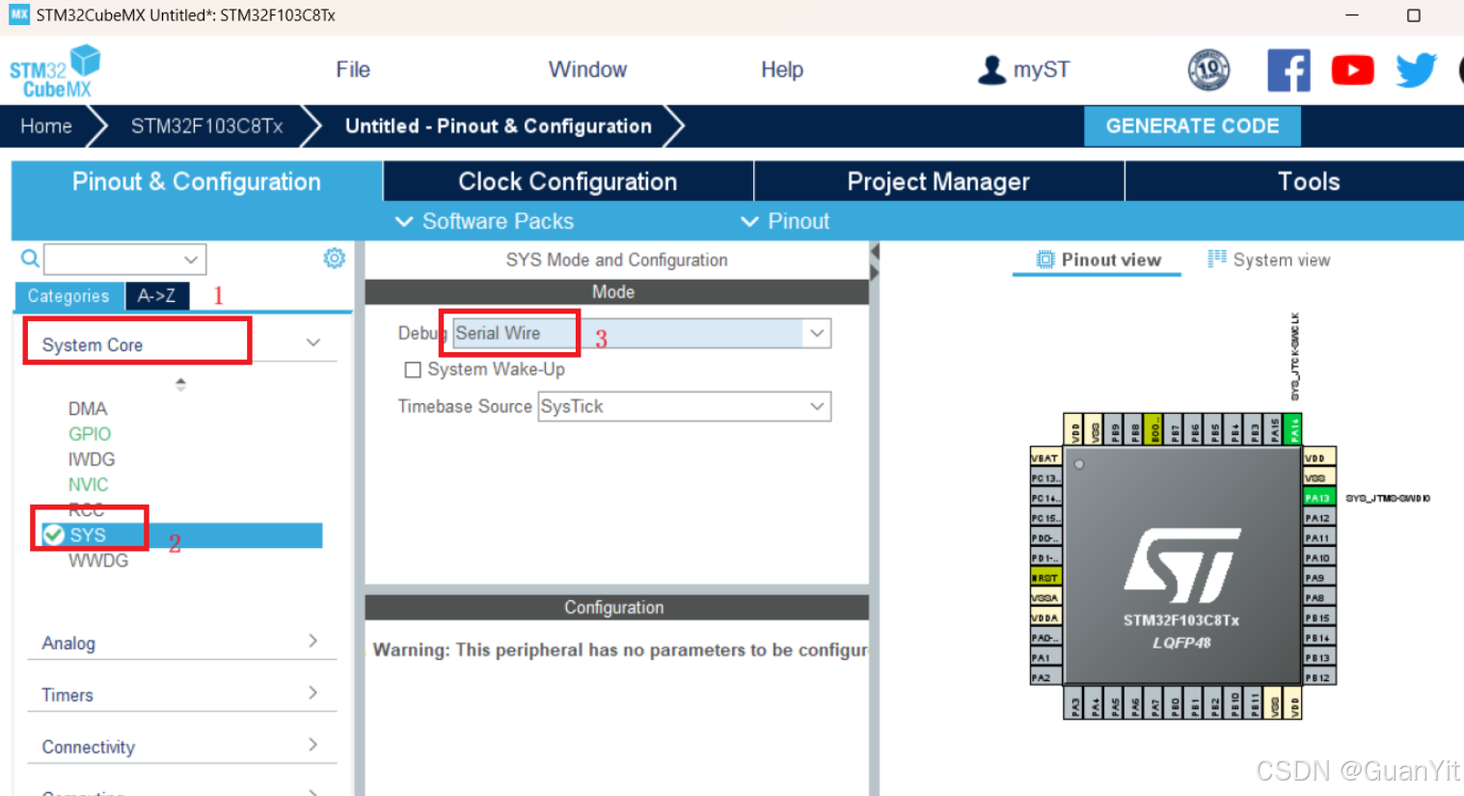Expand the Pinout dropdown menu
The width and height of the screenshot is (1464, 796).
pyautogui.click(x=784, y=221)
